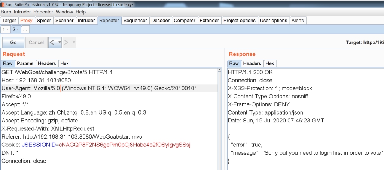
Task: Switch to the Decoder tab
Action: click(x=161, y=21)
